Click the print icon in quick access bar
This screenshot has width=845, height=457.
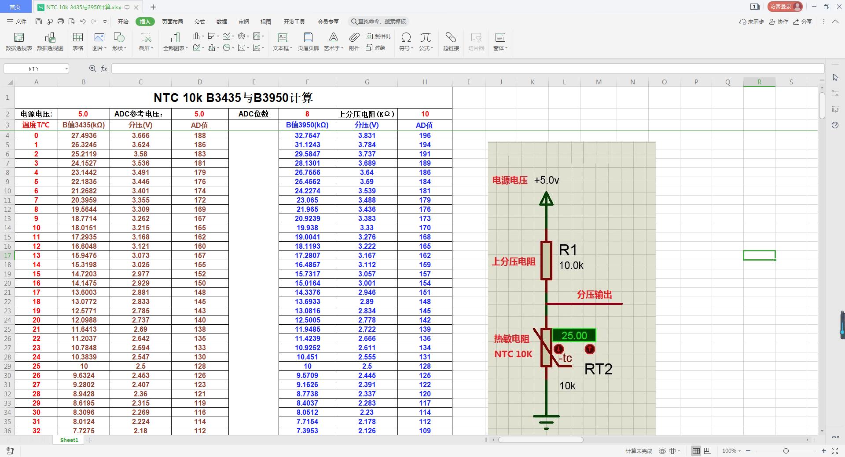(61, 22)
